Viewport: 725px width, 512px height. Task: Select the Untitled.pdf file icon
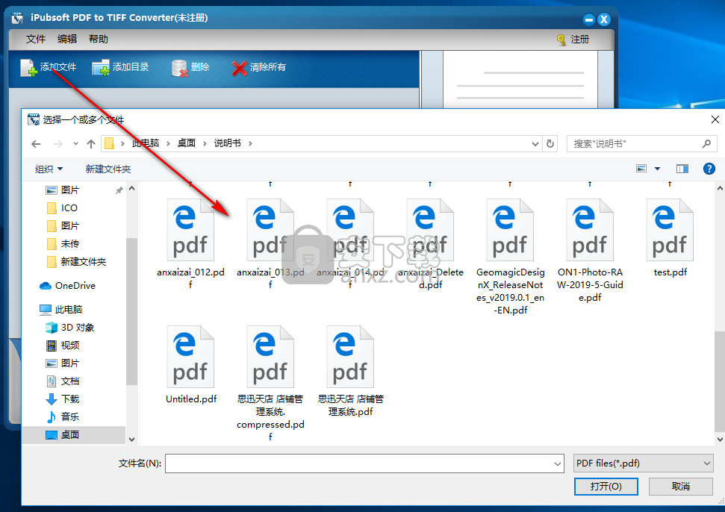(190, 357)
